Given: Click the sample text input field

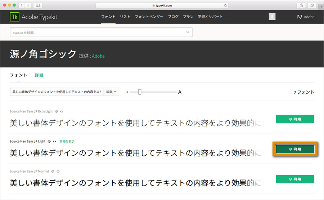Looking at the screenshot, I should [x=57, y=92].
